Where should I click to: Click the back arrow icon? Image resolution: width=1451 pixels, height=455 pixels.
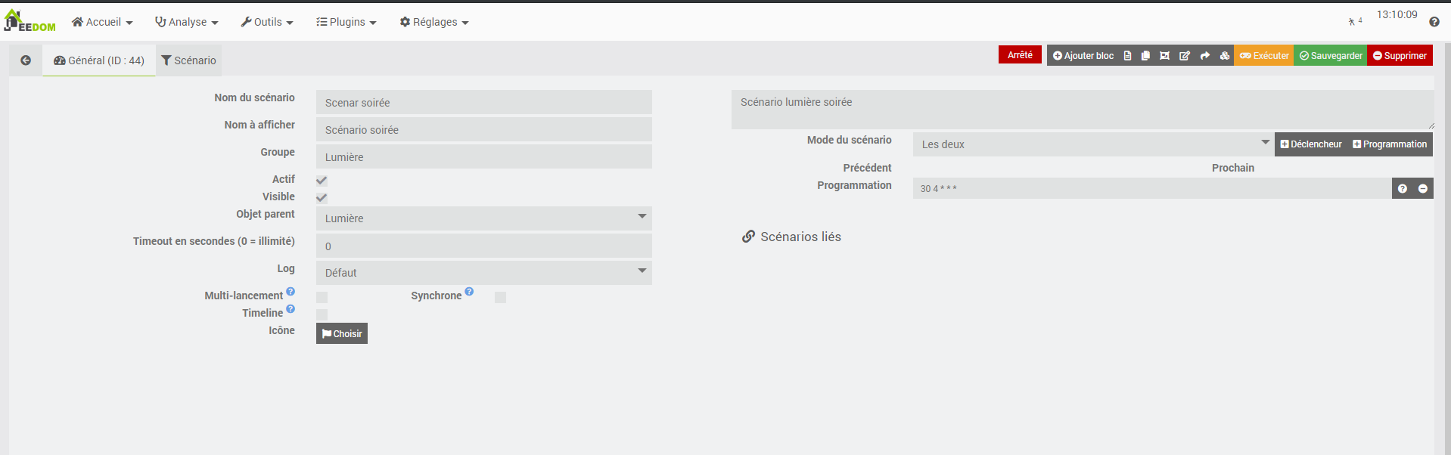26,60
